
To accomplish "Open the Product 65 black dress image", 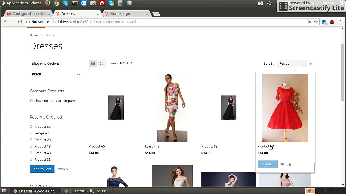I will [116, 108].
